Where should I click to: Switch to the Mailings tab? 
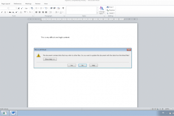pos(29,4)
